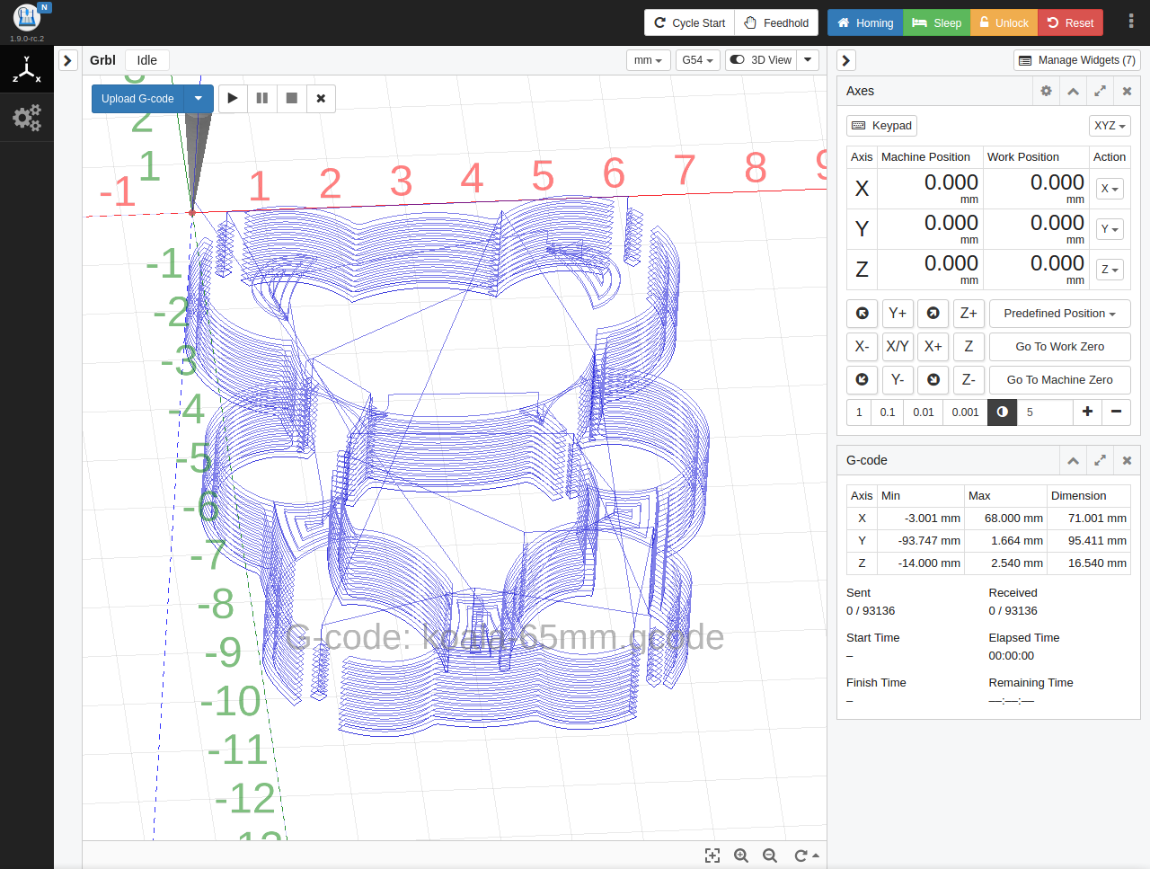This screenshot has width=1150, height=869.
Task: Open the settings gears in sidebar
Action: pos(26,118)
